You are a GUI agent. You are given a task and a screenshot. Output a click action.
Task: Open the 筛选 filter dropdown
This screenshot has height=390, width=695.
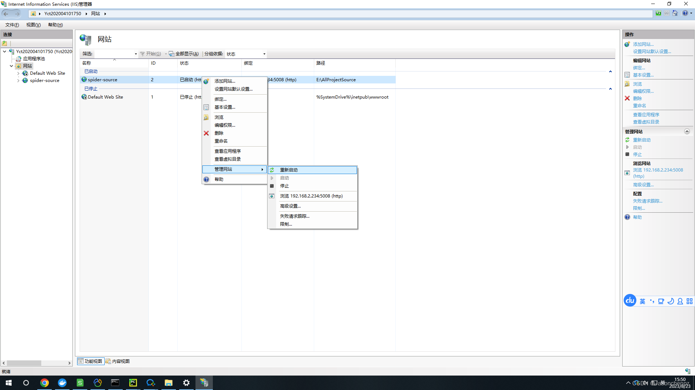(136, 54)
